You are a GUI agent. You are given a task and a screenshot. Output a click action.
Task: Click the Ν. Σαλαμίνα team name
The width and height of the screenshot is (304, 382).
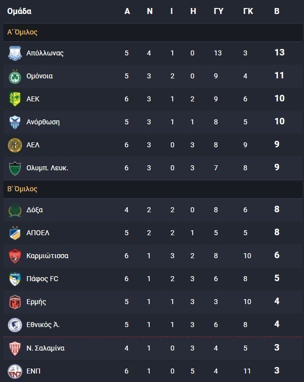(45, 348)
